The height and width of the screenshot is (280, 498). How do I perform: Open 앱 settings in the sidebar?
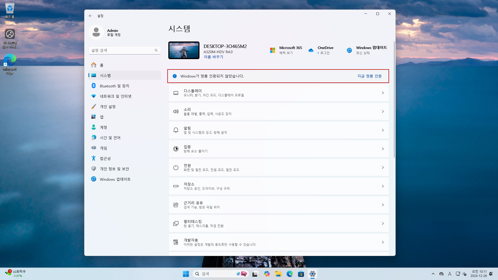[101, 117]
